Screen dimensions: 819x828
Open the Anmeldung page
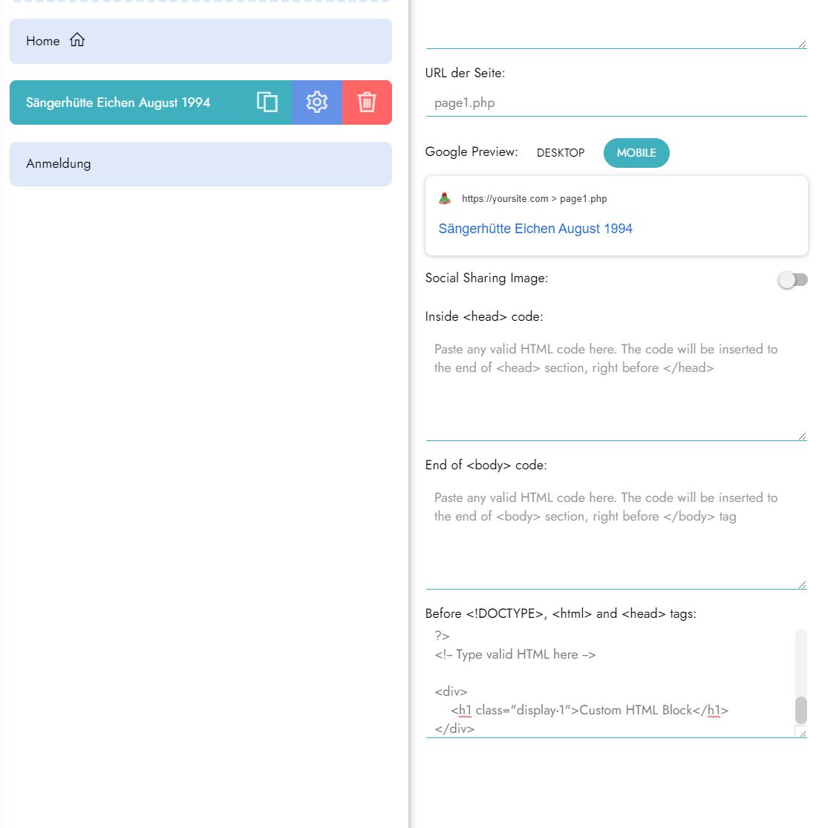[x=200, y=164]
